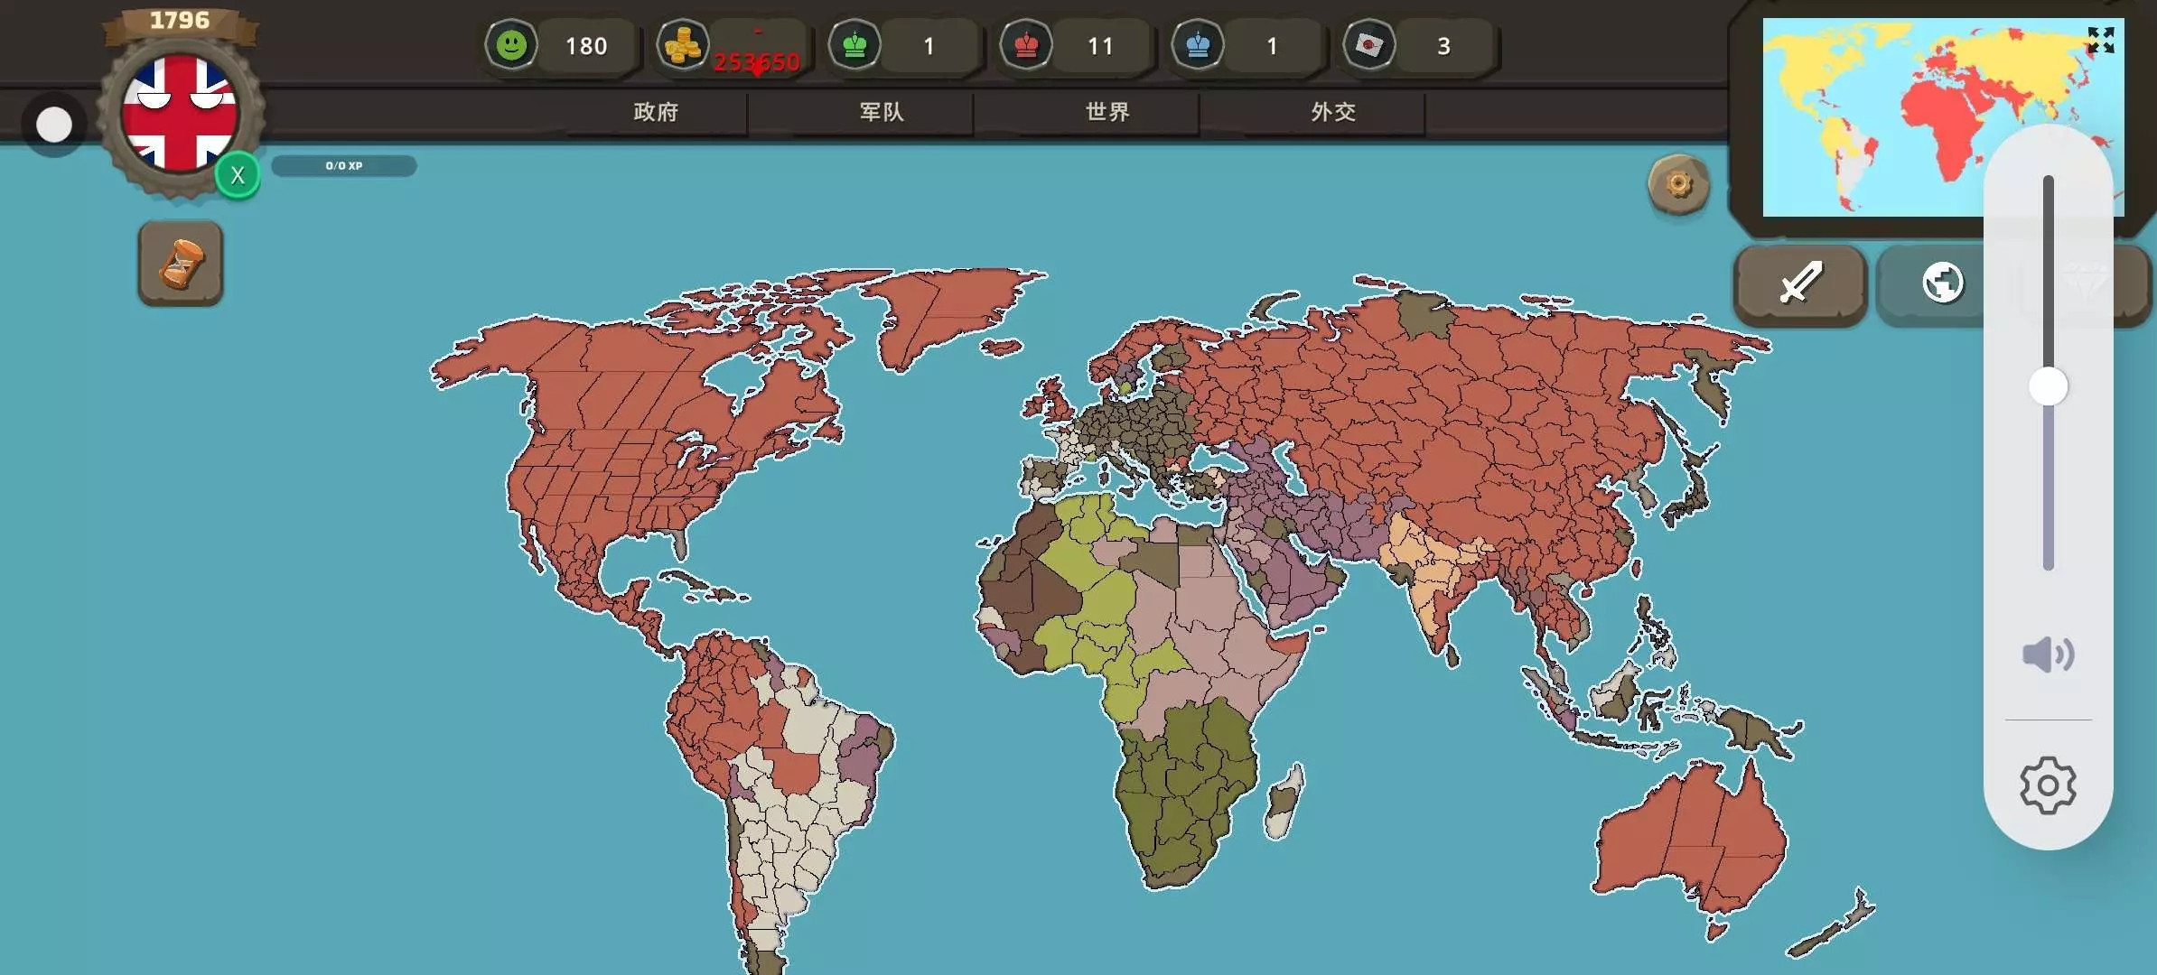Click the Japan flag counter icon
This screenshot has height=975, width=2157.
pos(1369,45)
